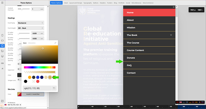Open the Stack tab
Viewport: 206px width, 109px height.
[66, 3]
